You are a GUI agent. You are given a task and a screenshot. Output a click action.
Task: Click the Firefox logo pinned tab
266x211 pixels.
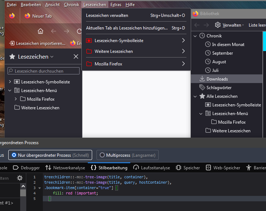click(12, 16)
